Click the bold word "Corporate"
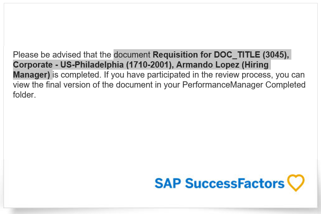 [33, 65]
